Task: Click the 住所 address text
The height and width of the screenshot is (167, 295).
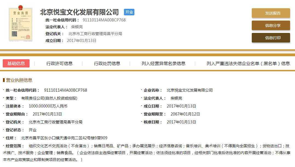Action: point(64,138)
